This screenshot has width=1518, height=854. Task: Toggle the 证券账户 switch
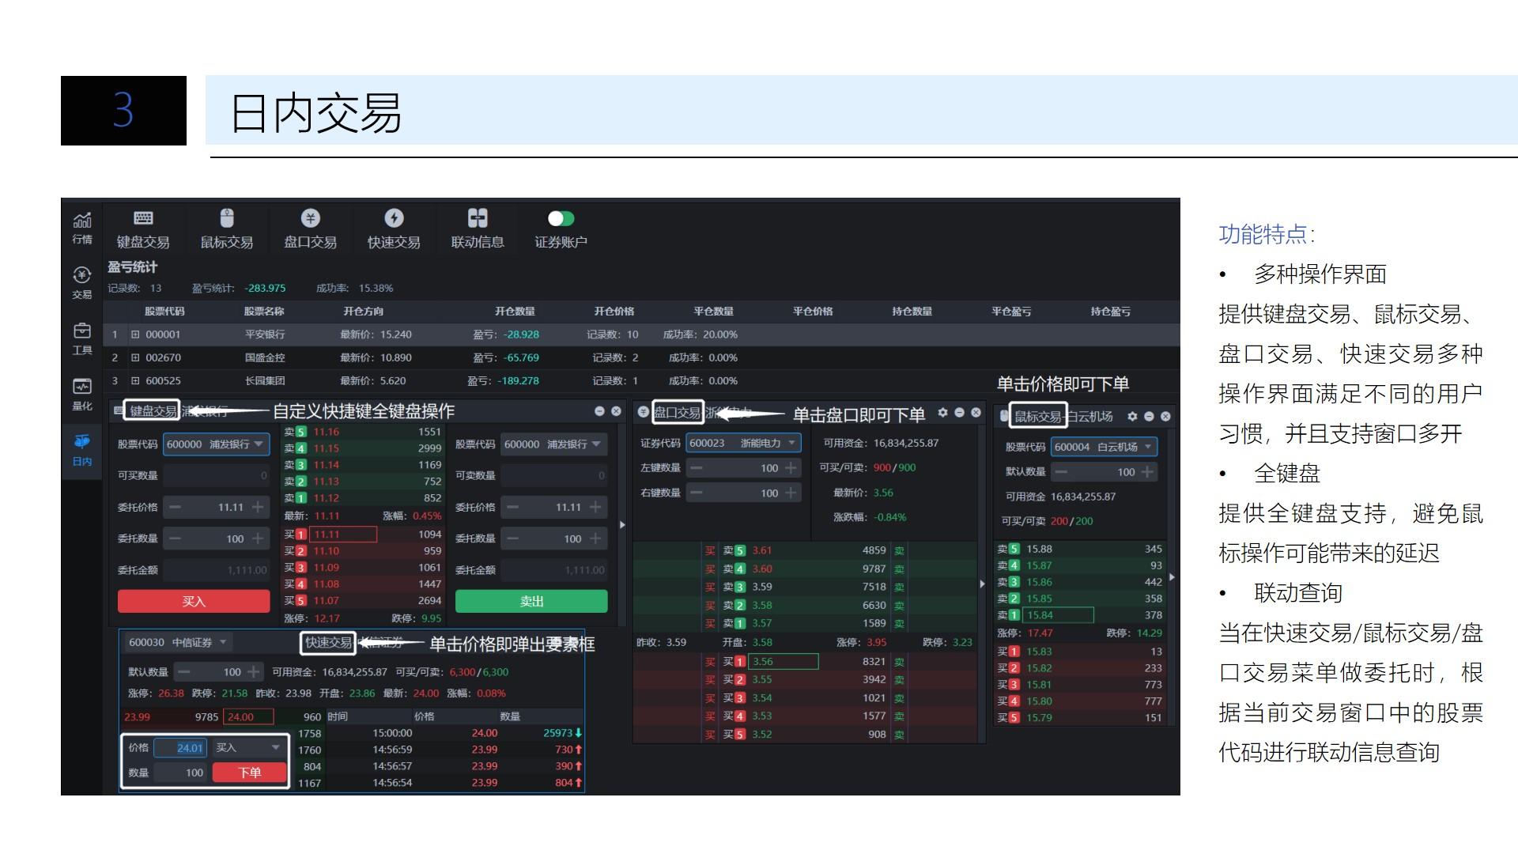pyautogui.click(x=561, y=218)
